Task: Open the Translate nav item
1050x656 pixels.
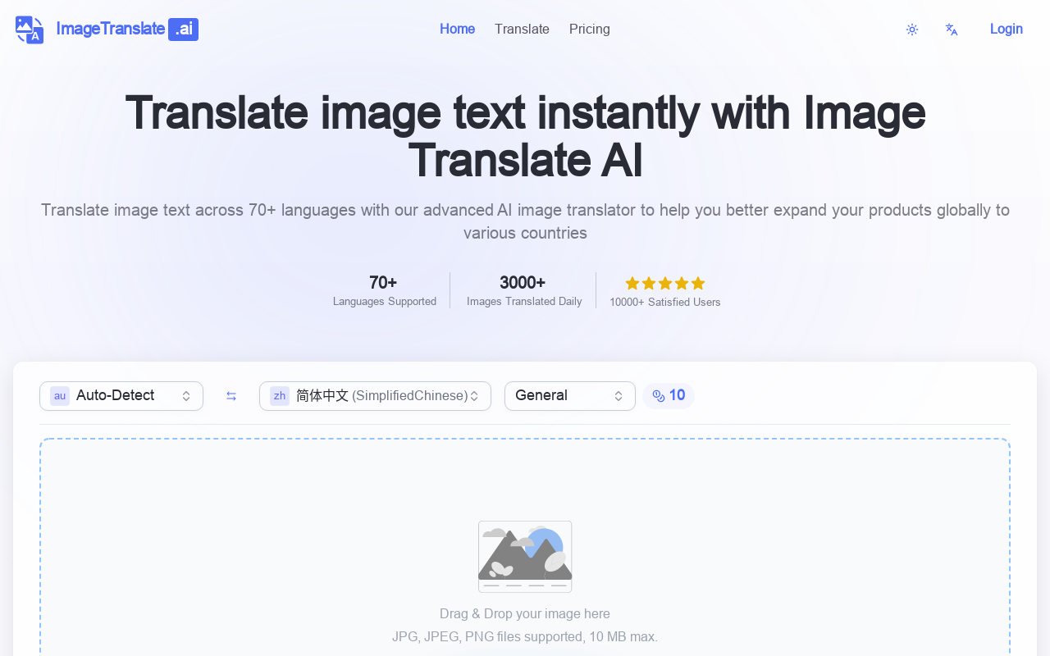Action: [522, 30]
